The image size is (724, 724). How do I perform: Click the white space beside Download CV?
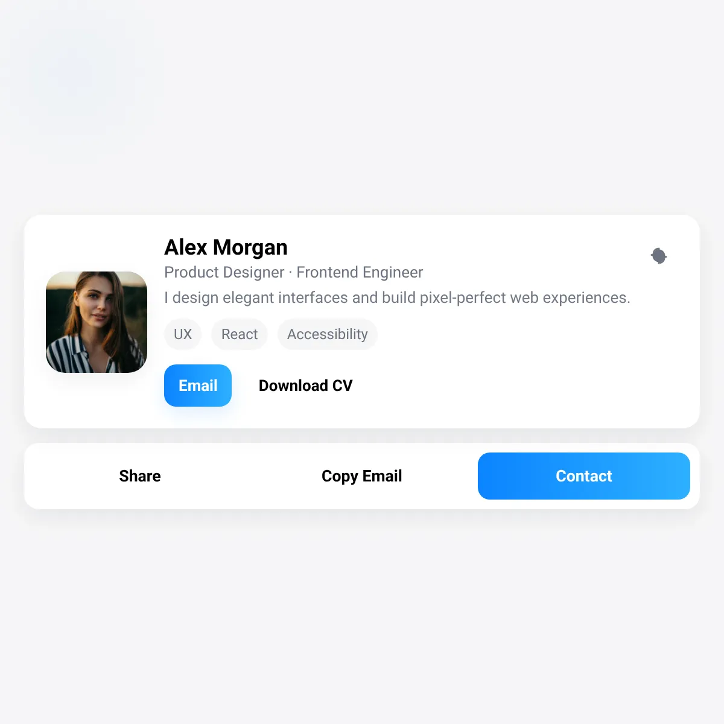pyautogui.click(x=513, y=386)
